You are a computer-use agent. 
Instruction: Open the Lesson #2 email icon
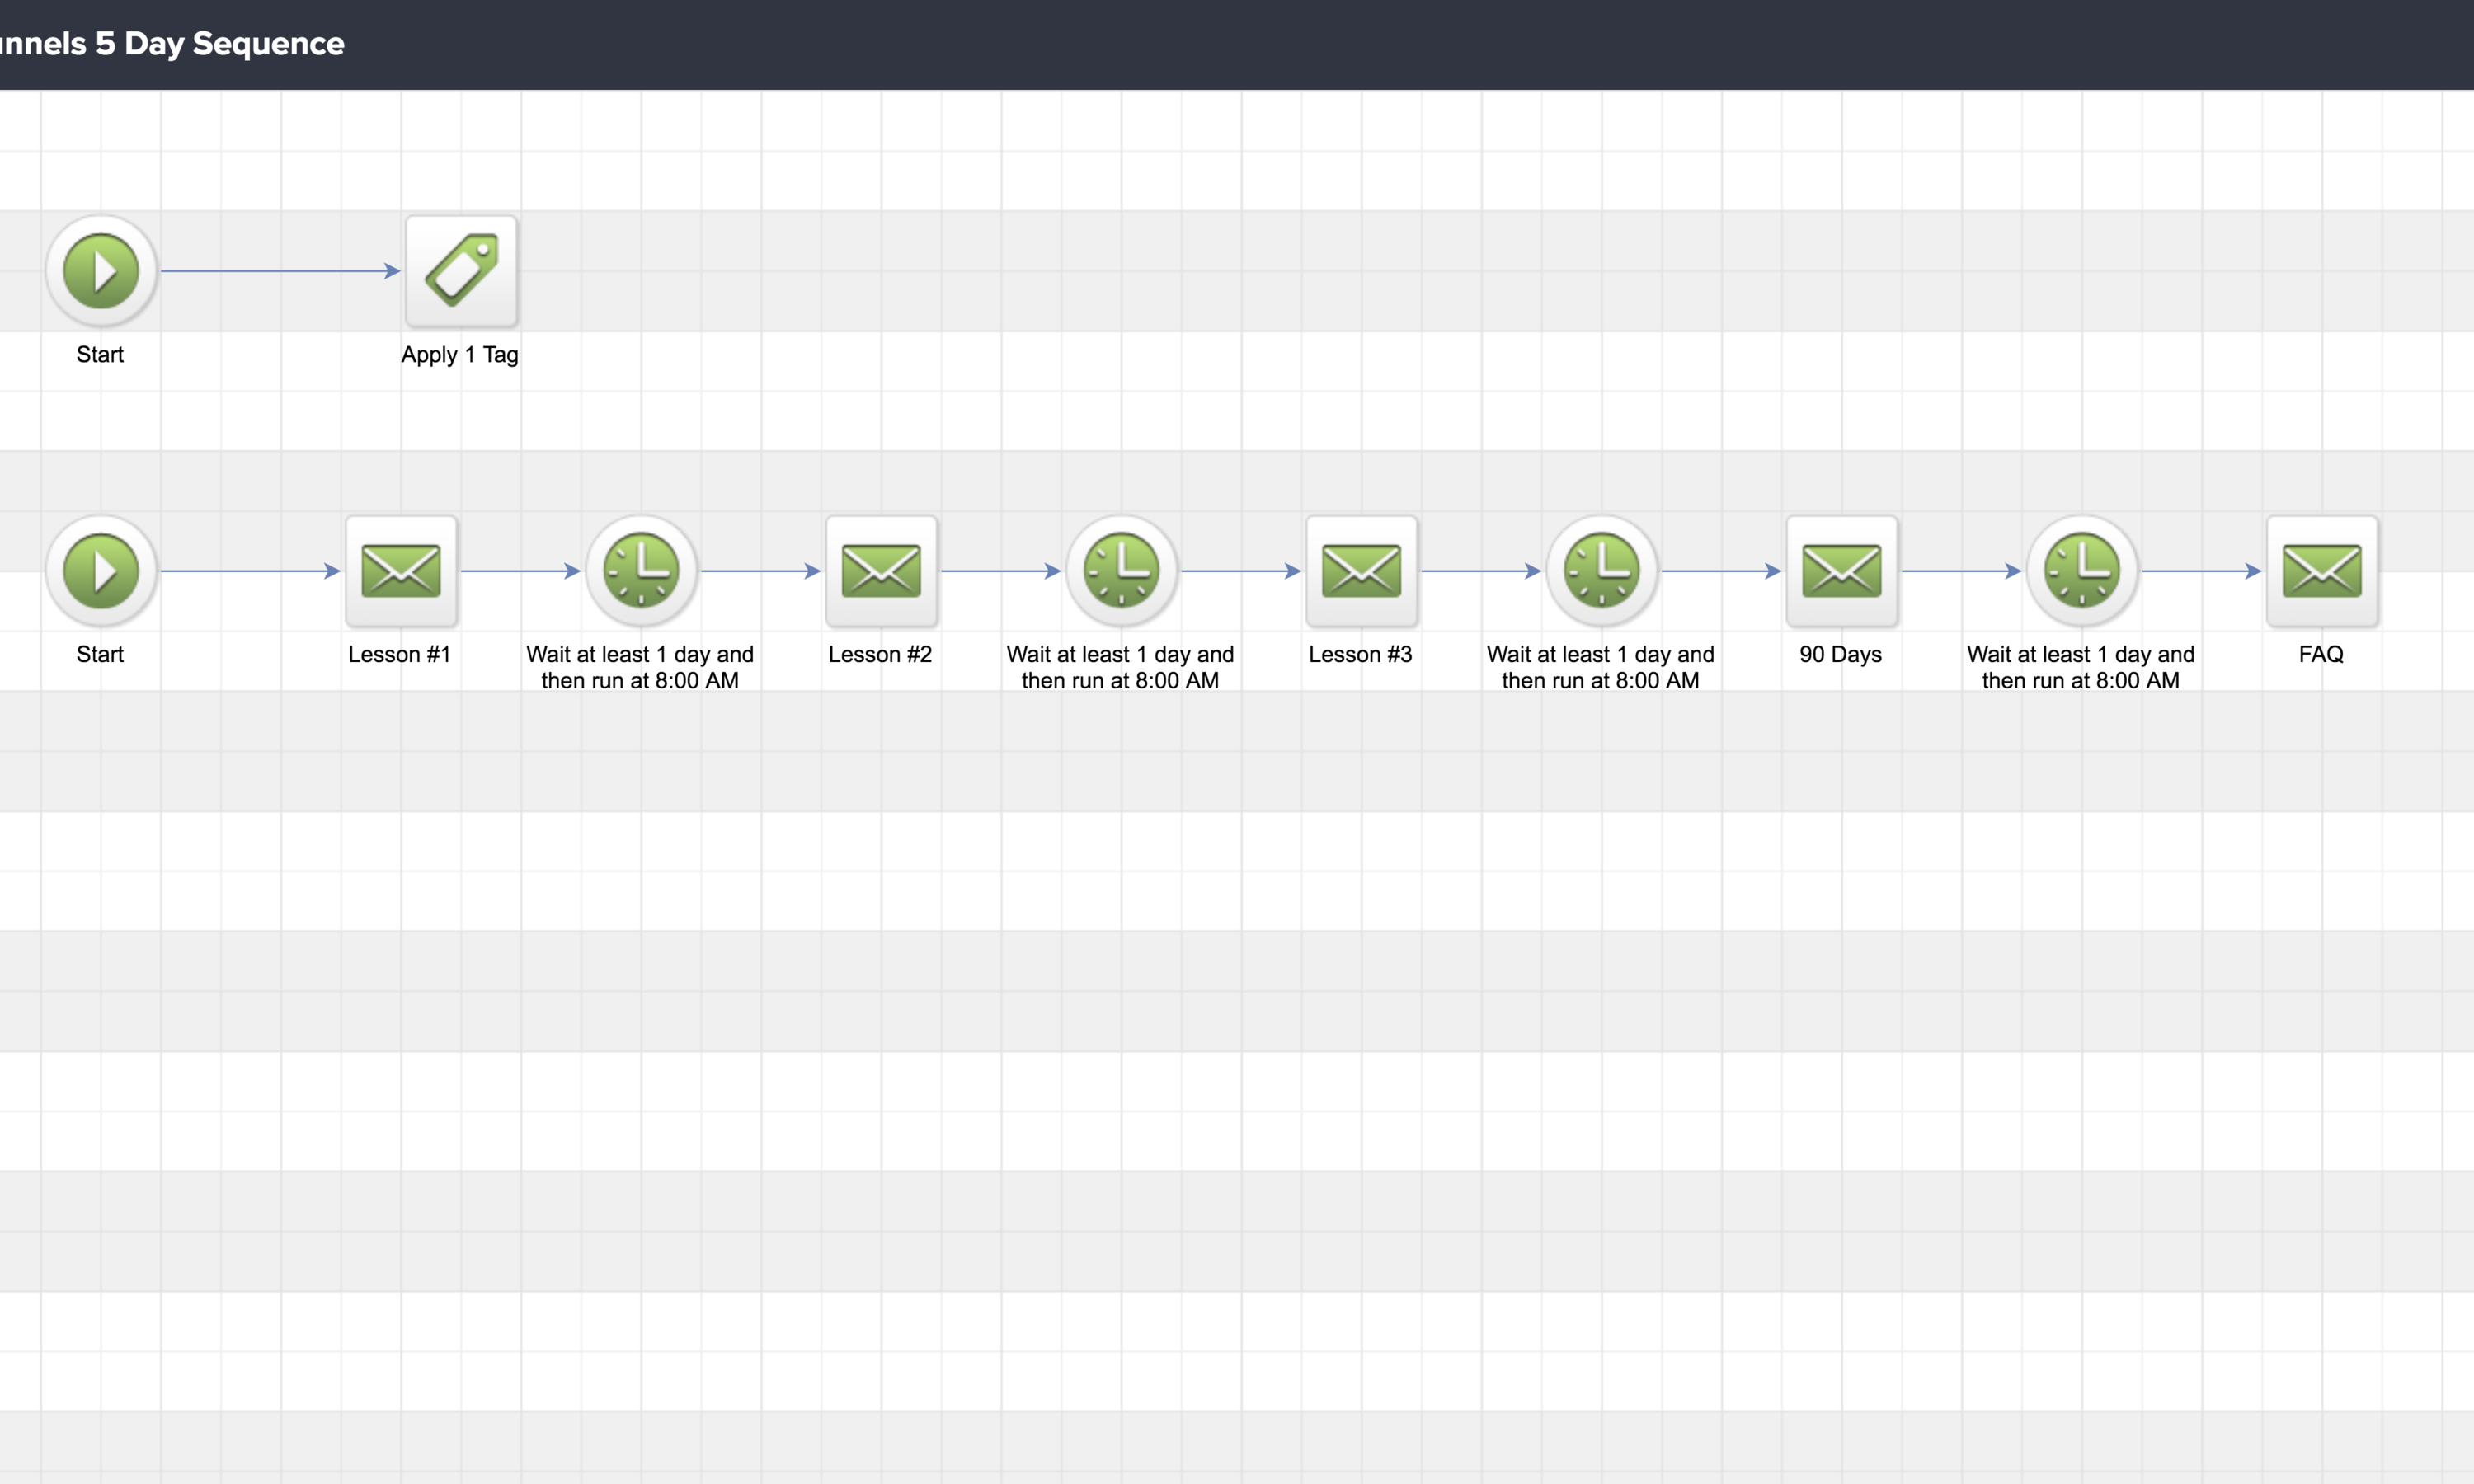pos(881,571)
